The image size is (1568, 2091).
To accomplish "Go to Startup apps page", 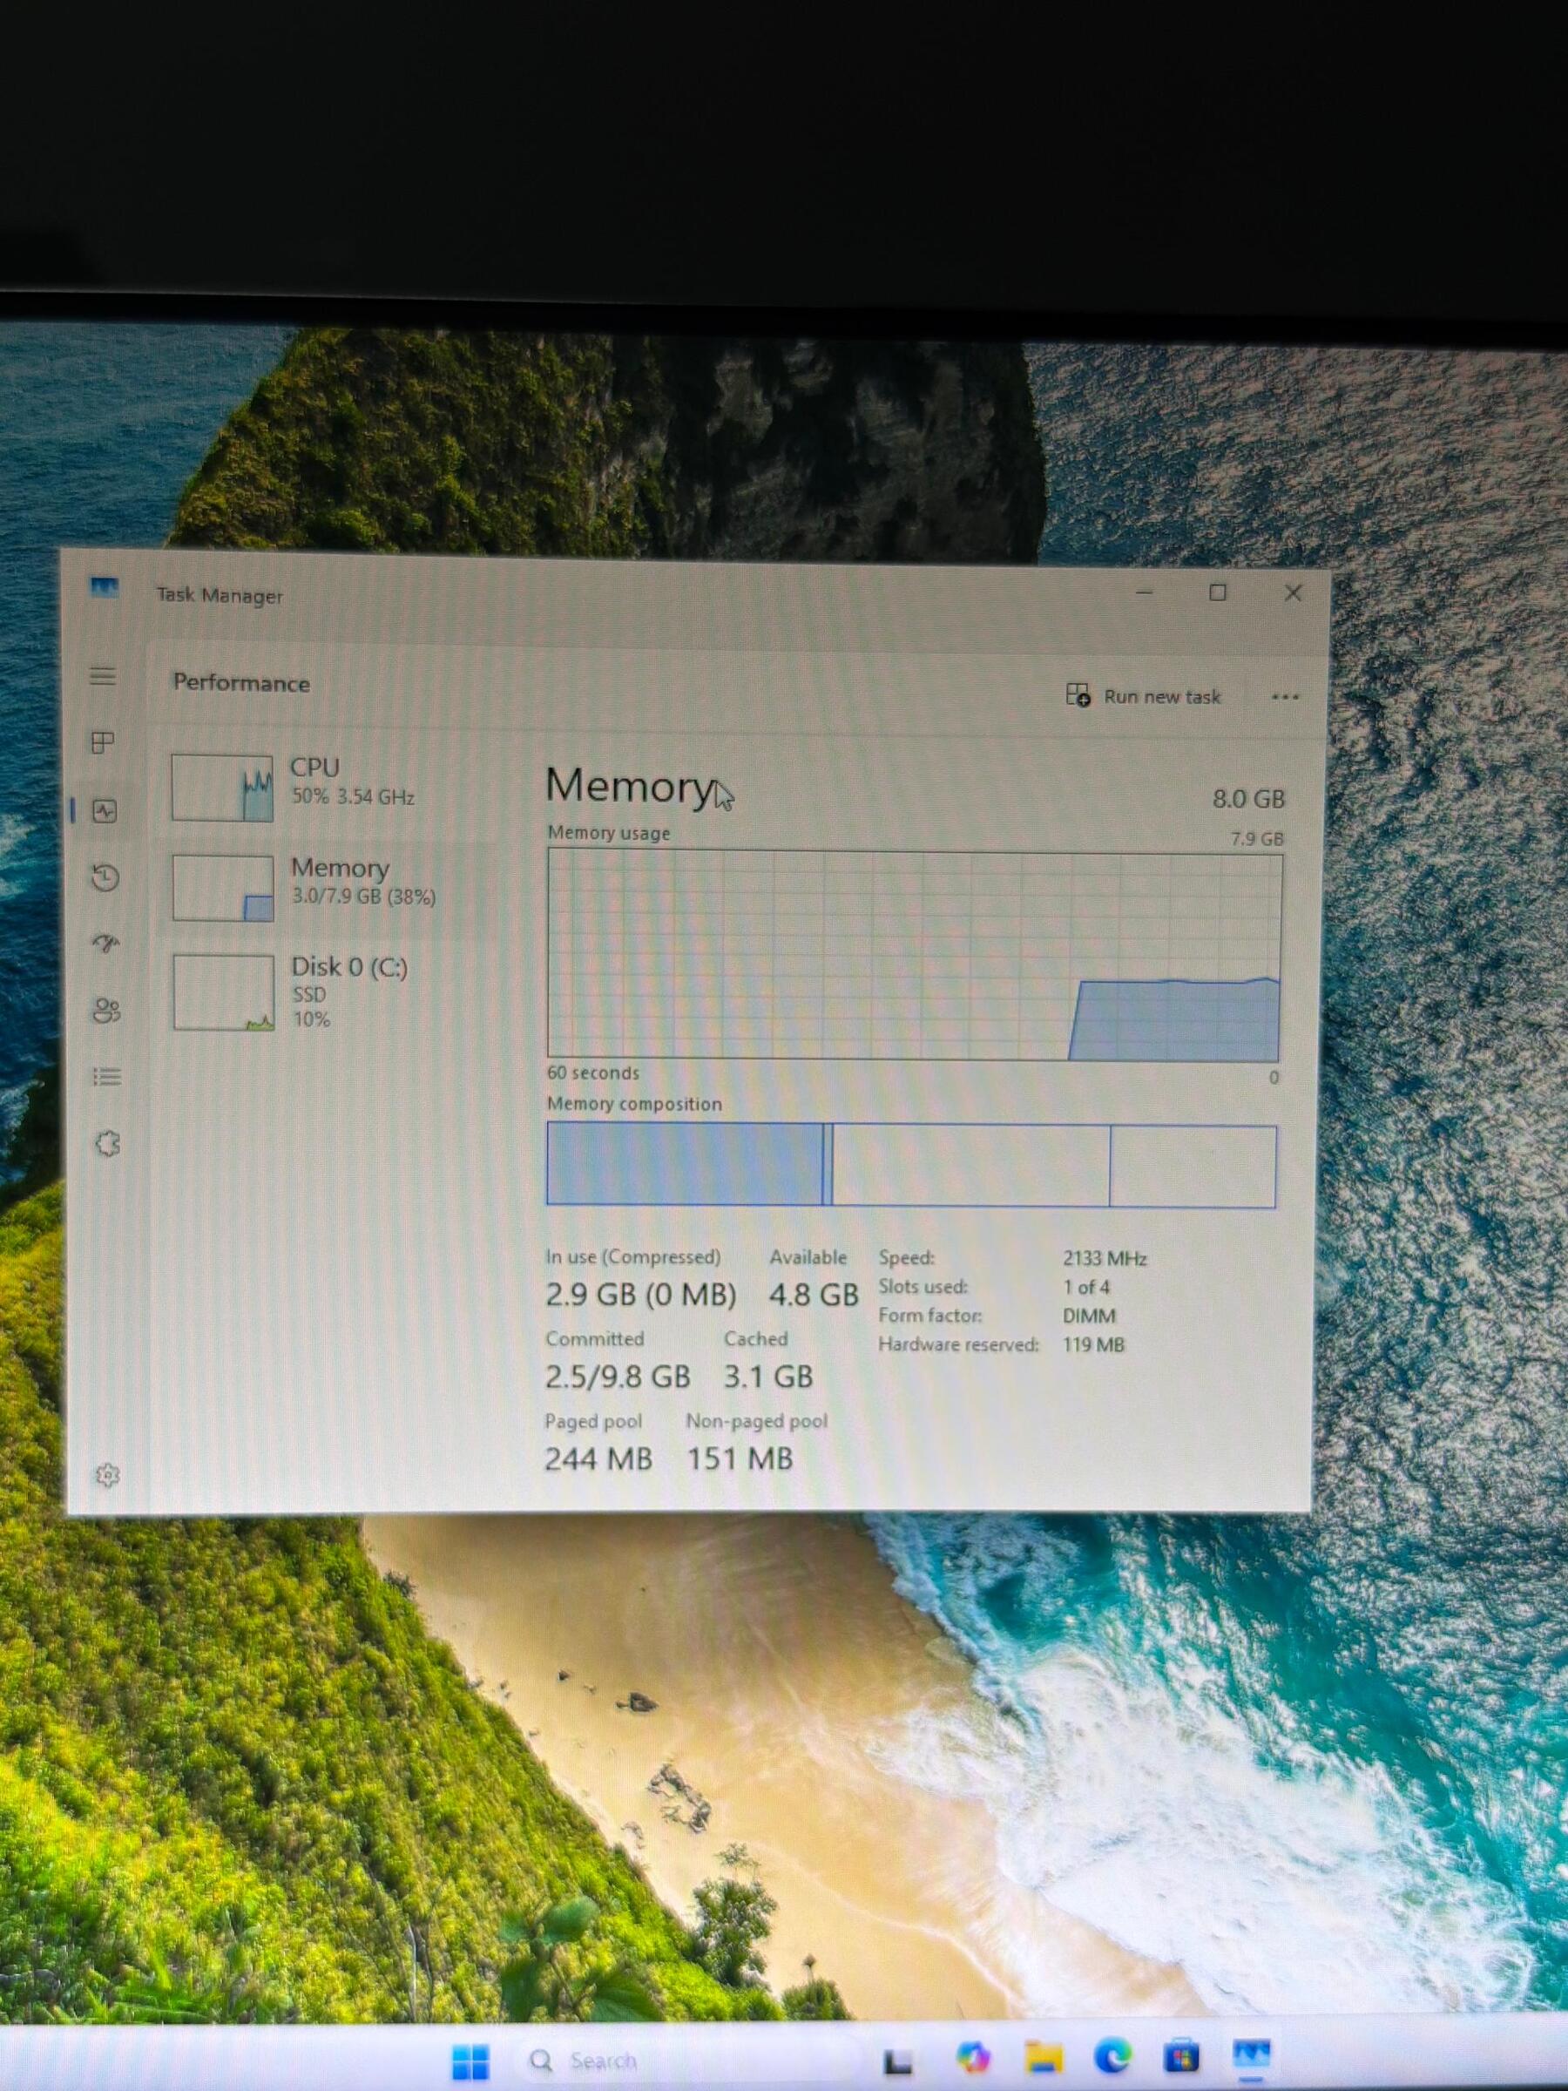I will click(x=106, y=943).
